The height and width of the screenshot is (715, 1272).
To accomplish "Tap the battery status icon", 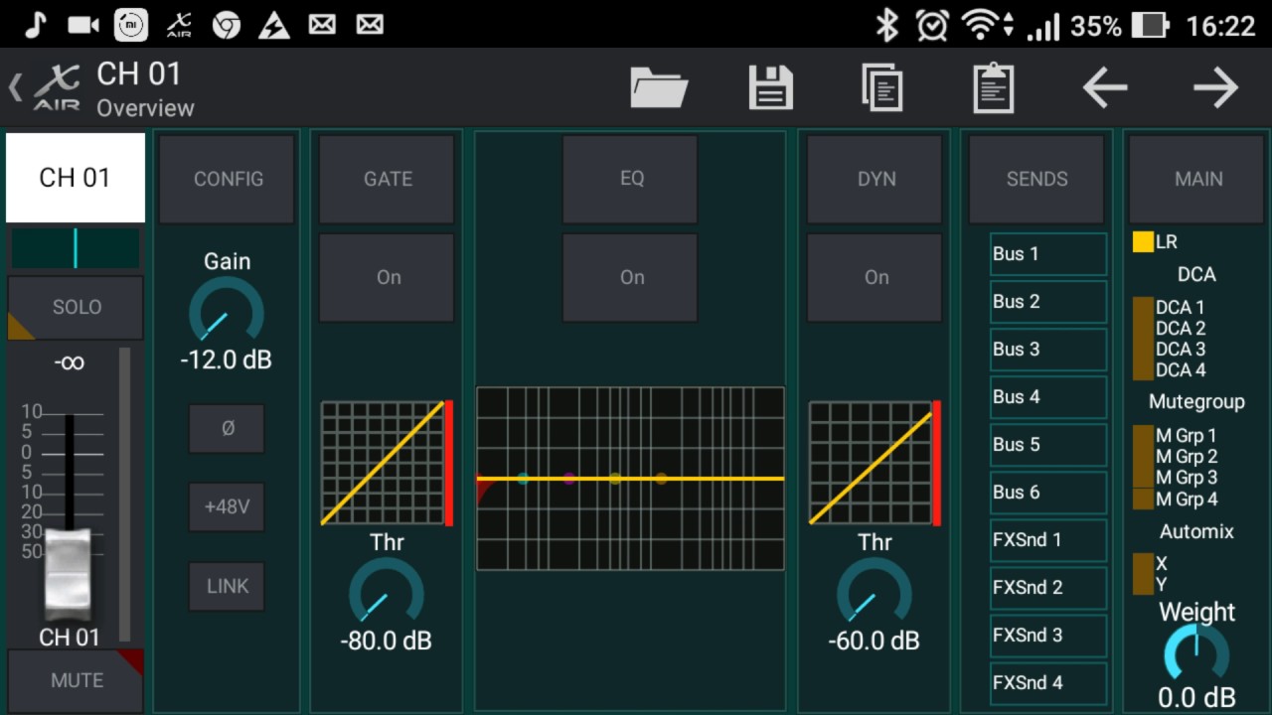I will pos(1150,25).
